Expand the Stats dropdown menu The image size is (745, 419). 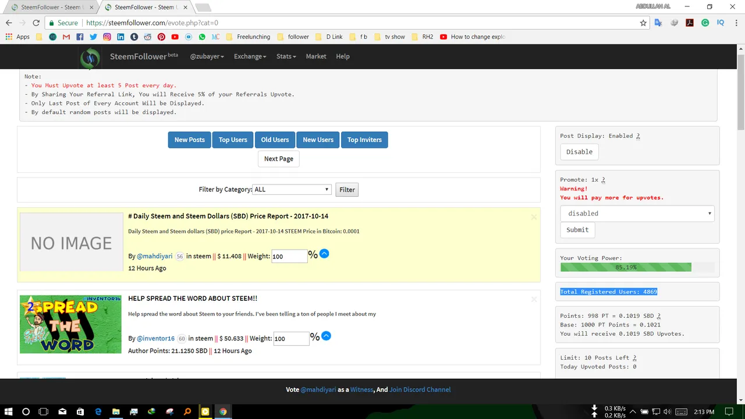pos(286,56)
